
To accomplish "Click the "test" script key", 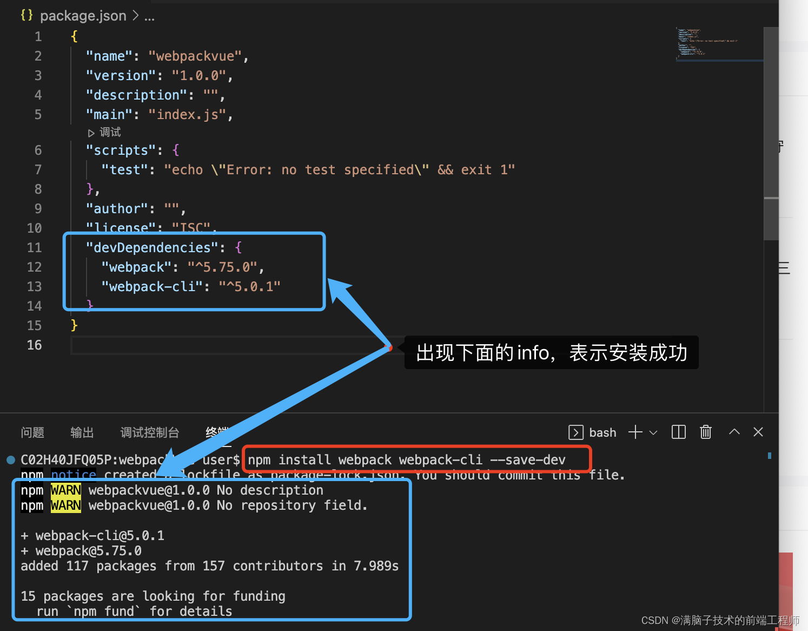I will (125, 170).
